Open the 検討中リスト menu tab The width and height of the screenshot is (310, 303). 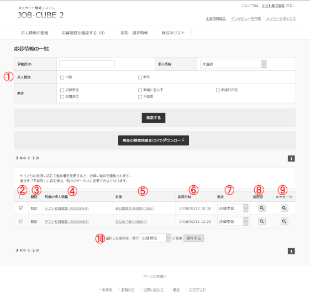(x=173, y=33)
